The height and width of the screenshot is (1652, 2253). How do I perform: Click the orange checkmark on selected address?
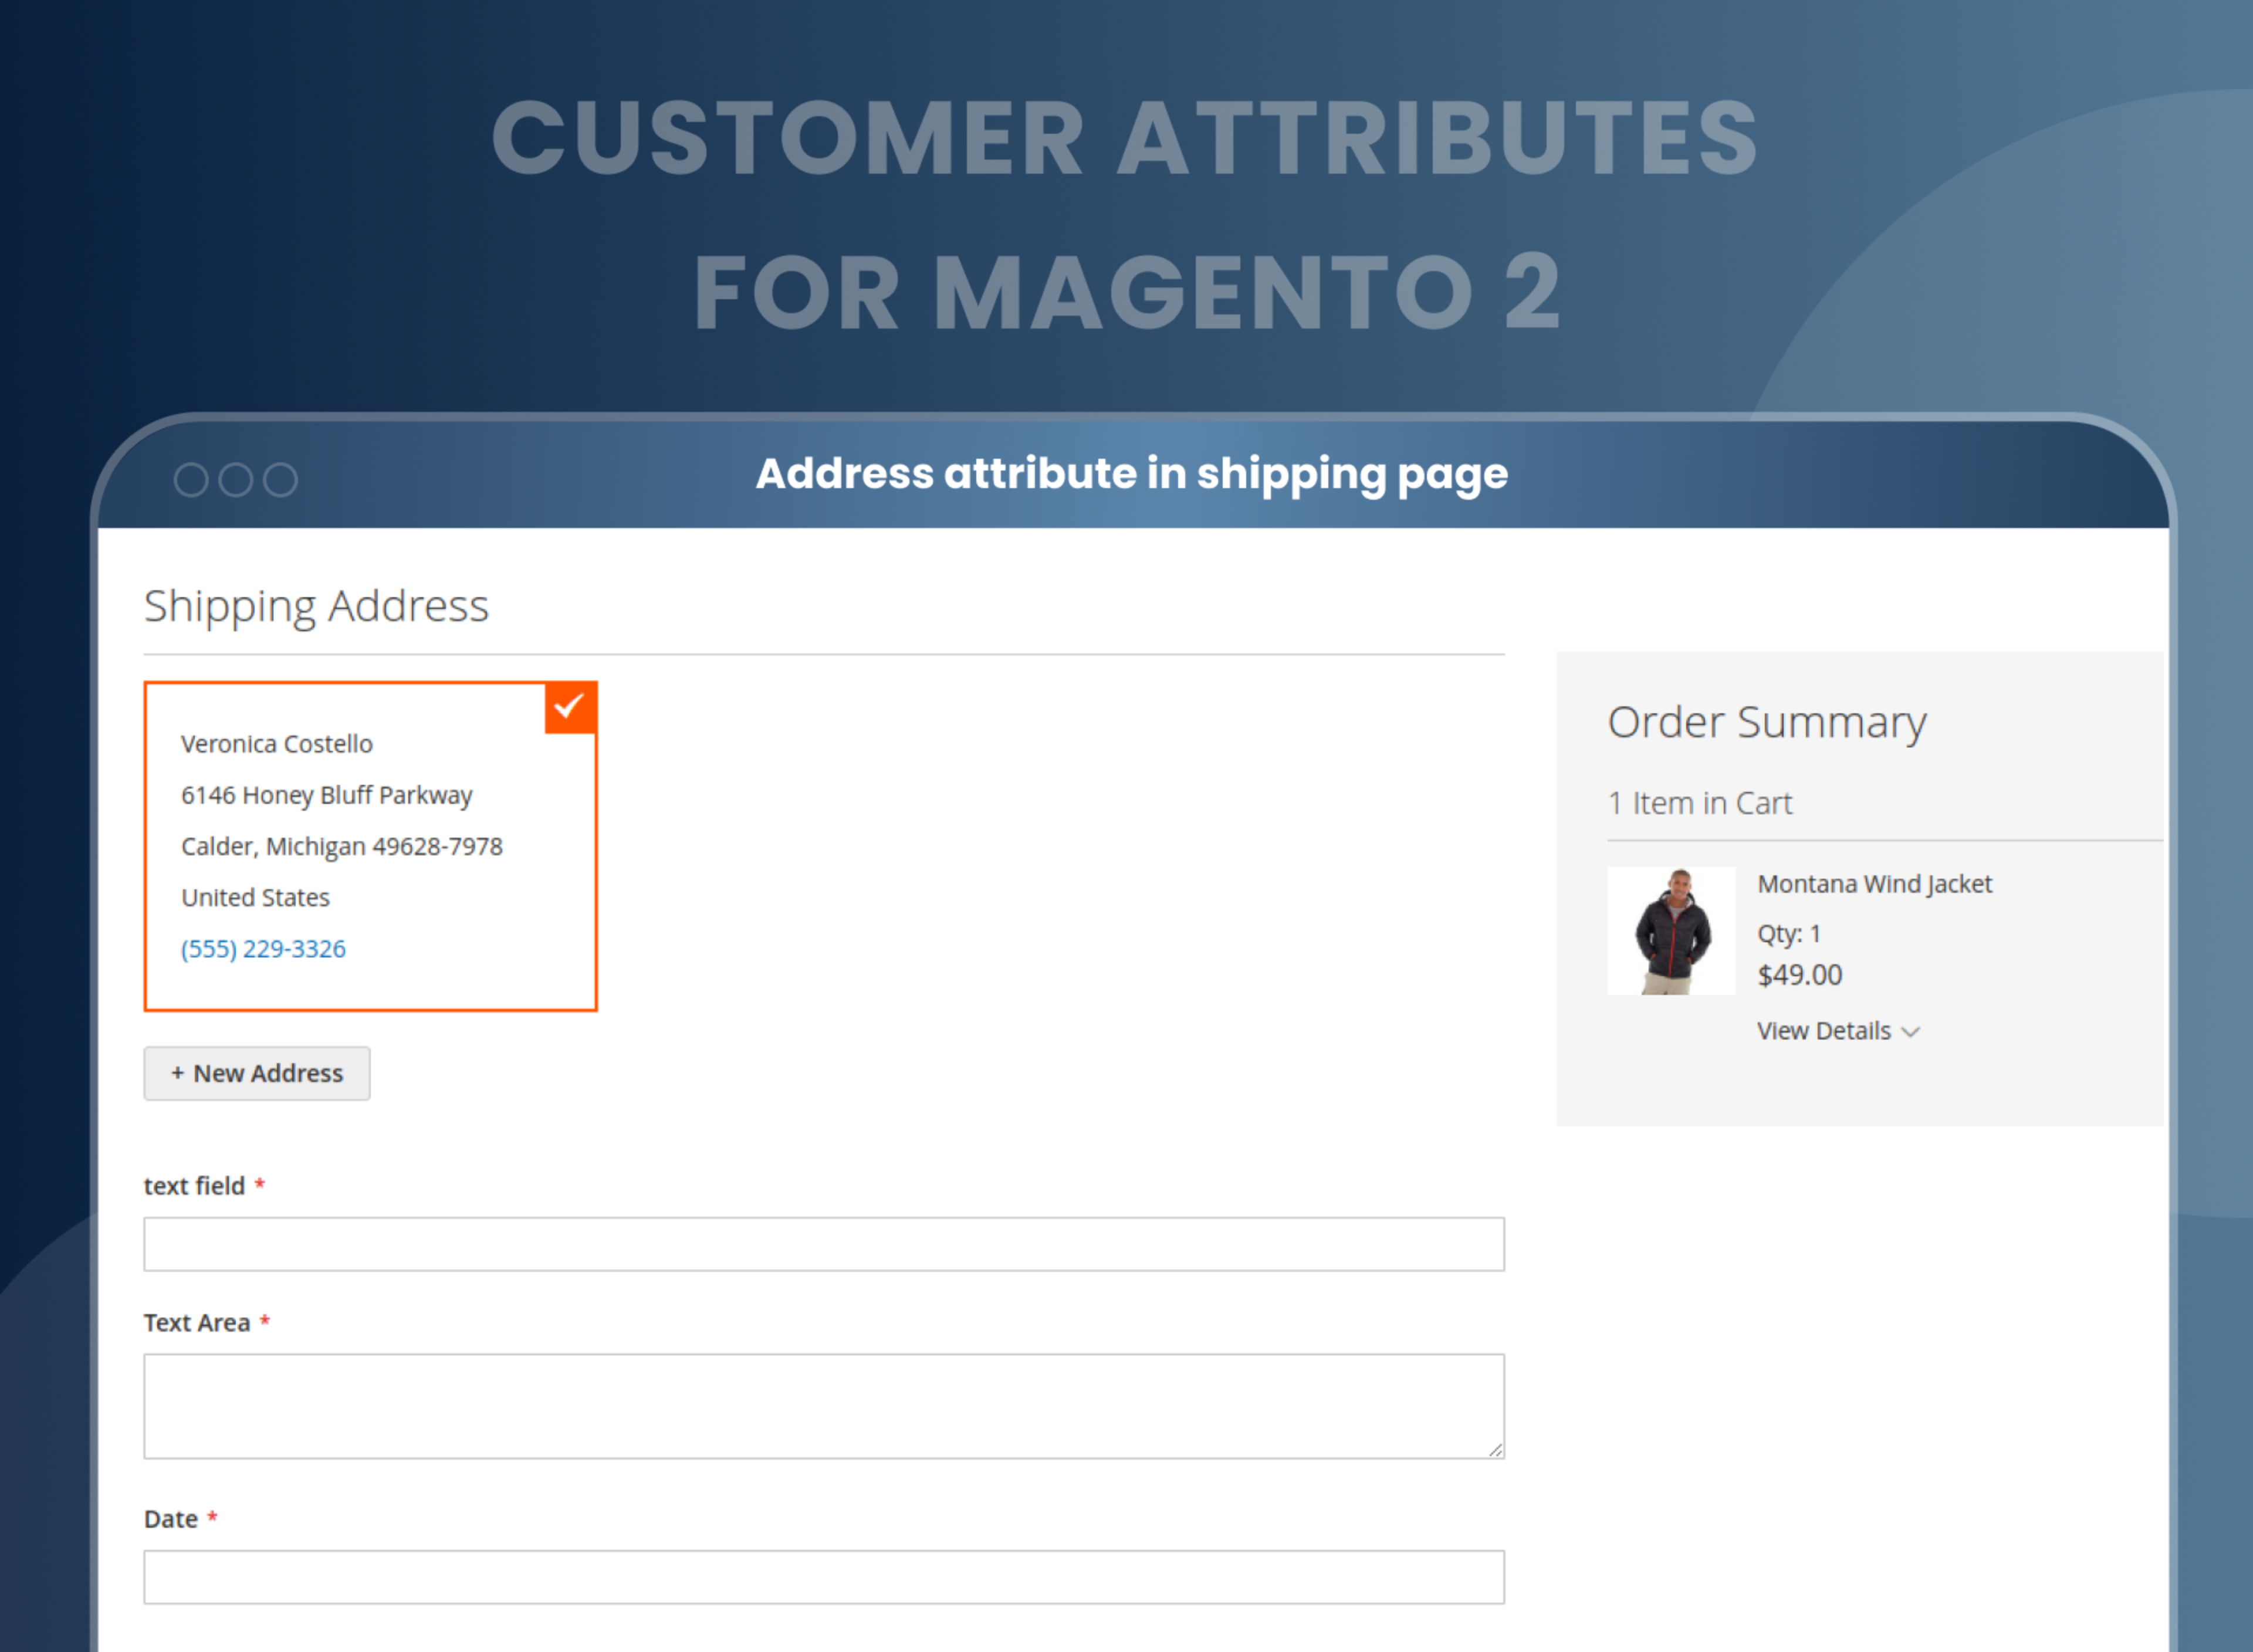[572, 706]
